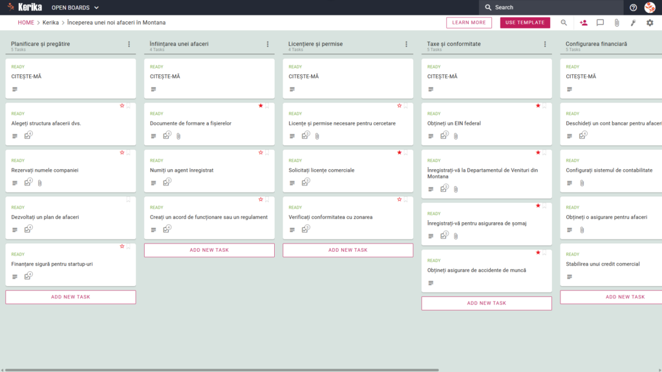This screenshot has height=372, width=662.
Task: Open the user profile avatar
Action: coord(650,7)
